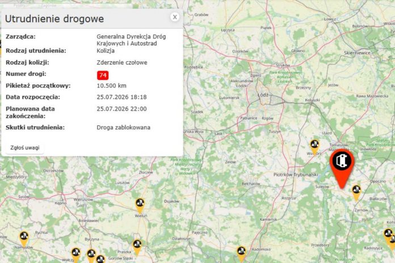The width and height of the screenshot is (395, 263).
Task: Open the roadwork marker left of Praszka
Action: tap(137, 247)
